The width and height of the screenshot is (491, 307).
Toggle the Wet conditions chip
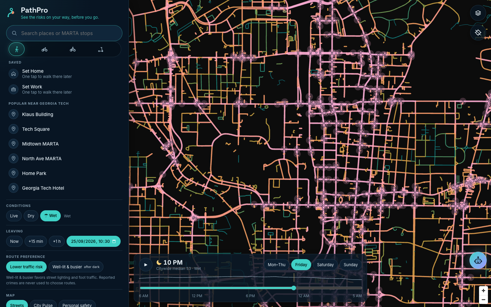pos(50,216)
